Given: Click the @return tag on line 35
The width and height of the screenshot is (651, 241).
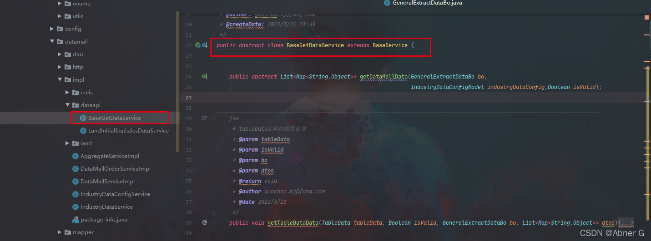Looking at the screenshot, I should click(x=250, y=181).
